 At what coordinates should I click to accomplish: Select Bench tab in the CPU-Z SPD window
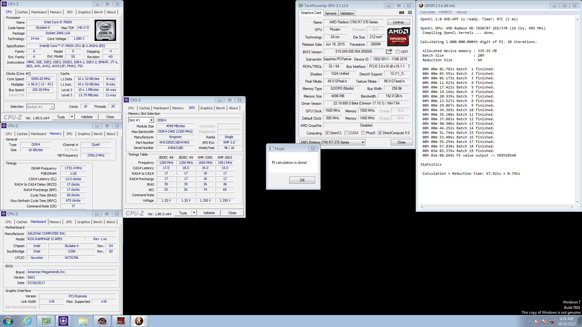(220, 108)
